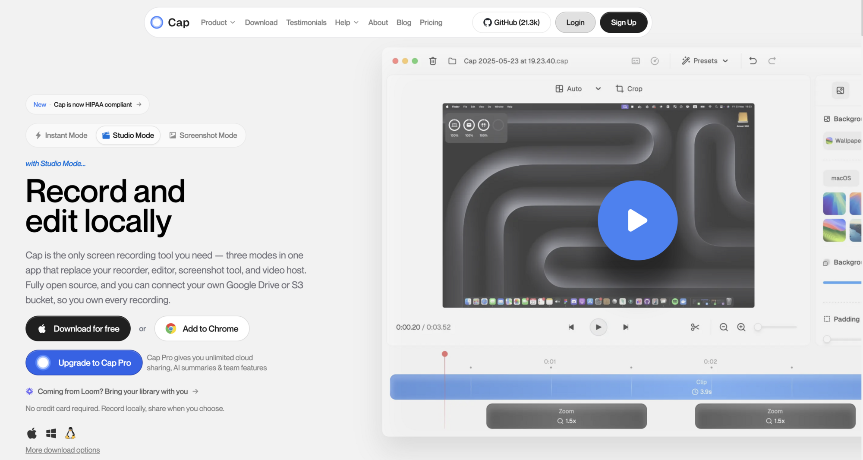Open the Pricing page
863x460 pixels.
tap(431, 22)
